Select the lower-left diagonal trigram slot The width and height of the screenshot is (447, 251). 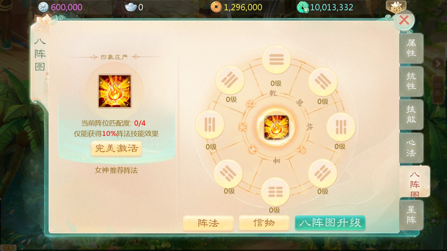pyautogui.click(x=228, y=174)
